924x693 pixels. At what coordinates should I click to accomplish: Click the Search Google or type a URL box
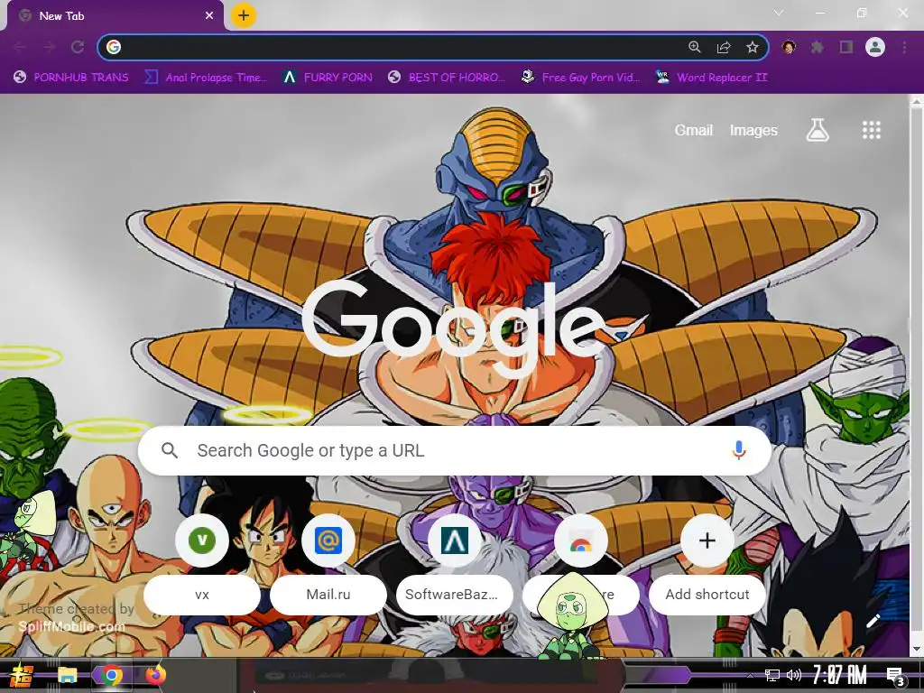point(455,451)
